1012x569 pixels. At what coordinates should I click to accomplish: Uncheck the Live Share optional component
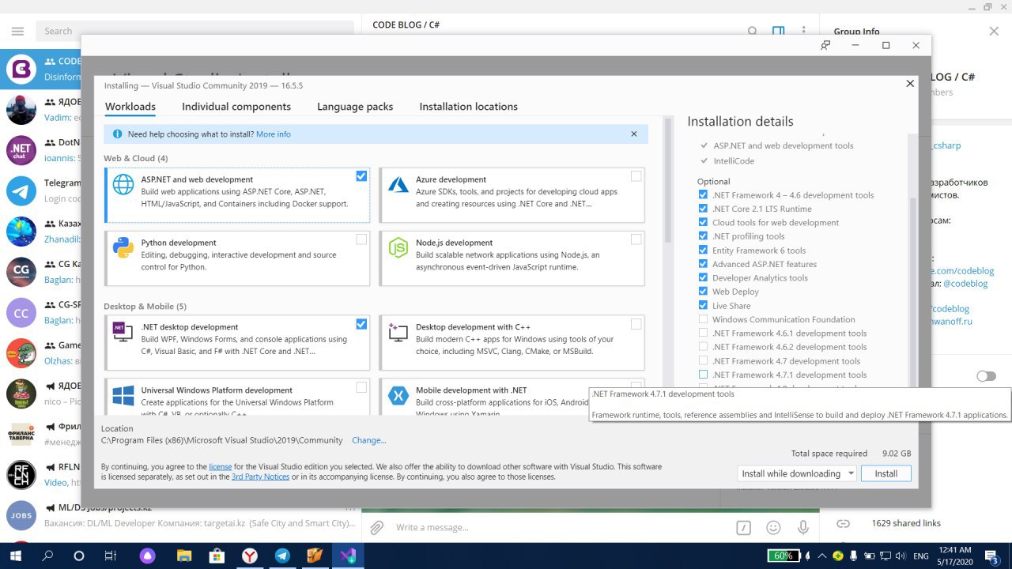[x=703, y=306]
